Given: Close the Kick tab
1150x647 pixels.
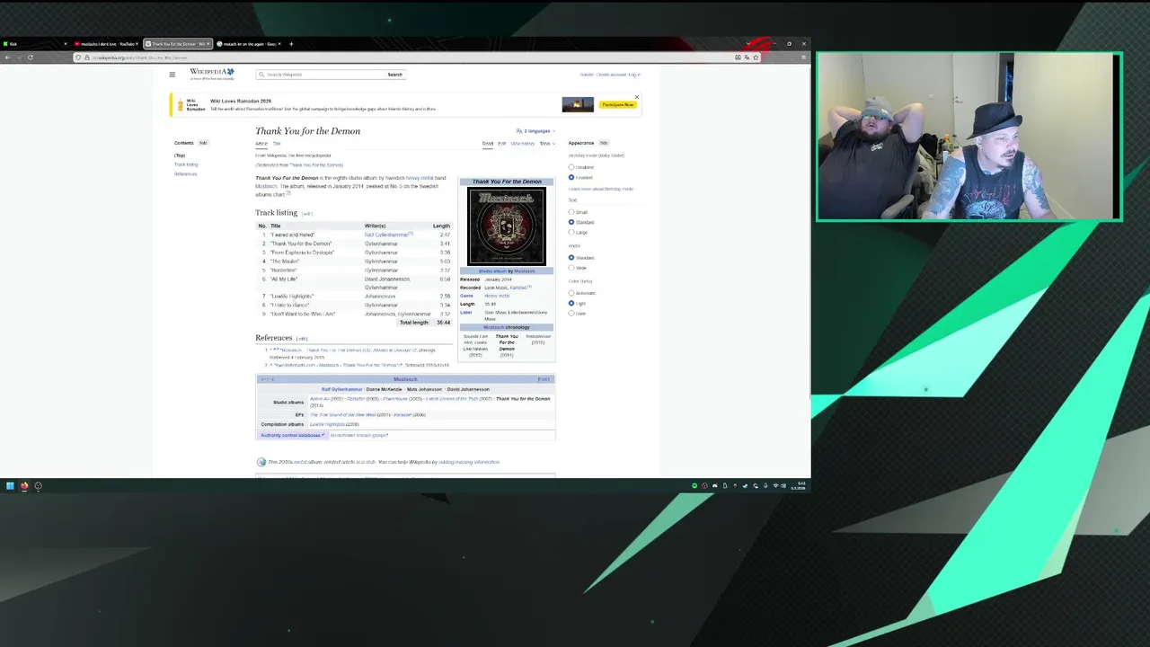Looking at the screenshot, I should coord(65,44).
